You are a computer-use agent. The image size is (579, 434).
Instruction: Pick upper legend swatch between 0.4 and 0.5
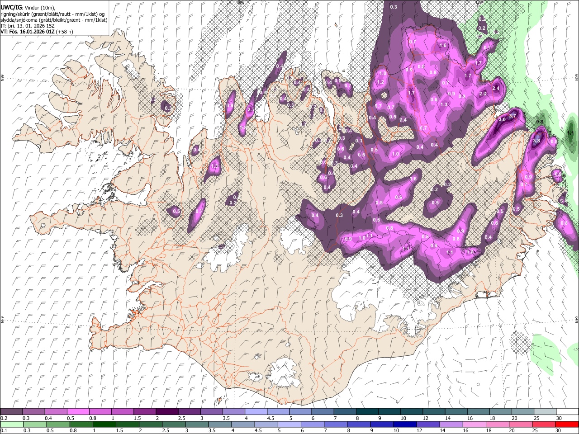(x=56, y=412)
